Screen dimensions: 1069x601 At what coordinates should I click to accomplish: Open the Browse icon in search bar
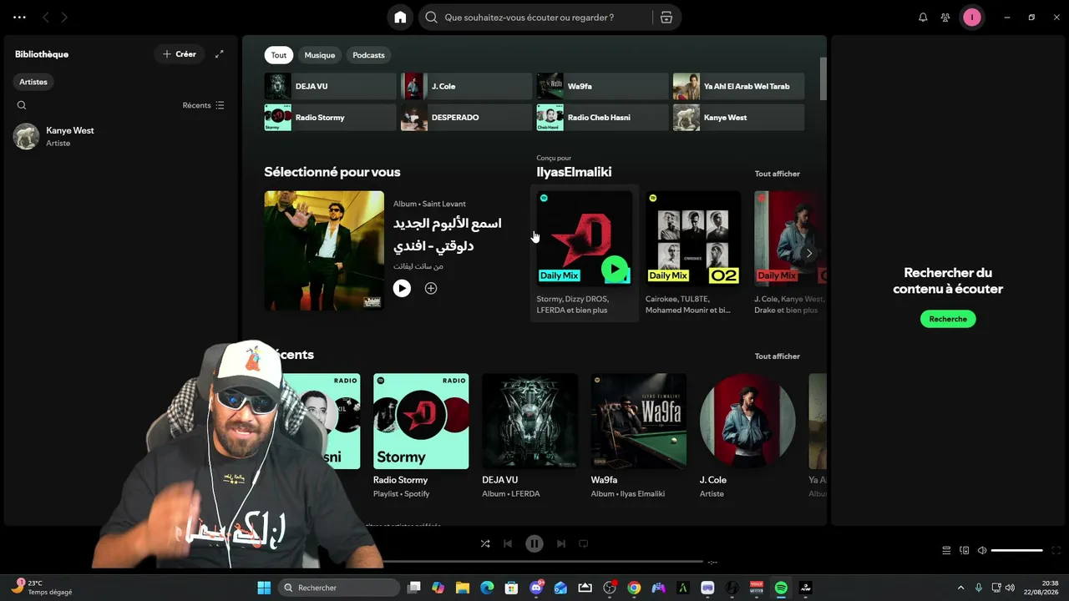(666, 18)
